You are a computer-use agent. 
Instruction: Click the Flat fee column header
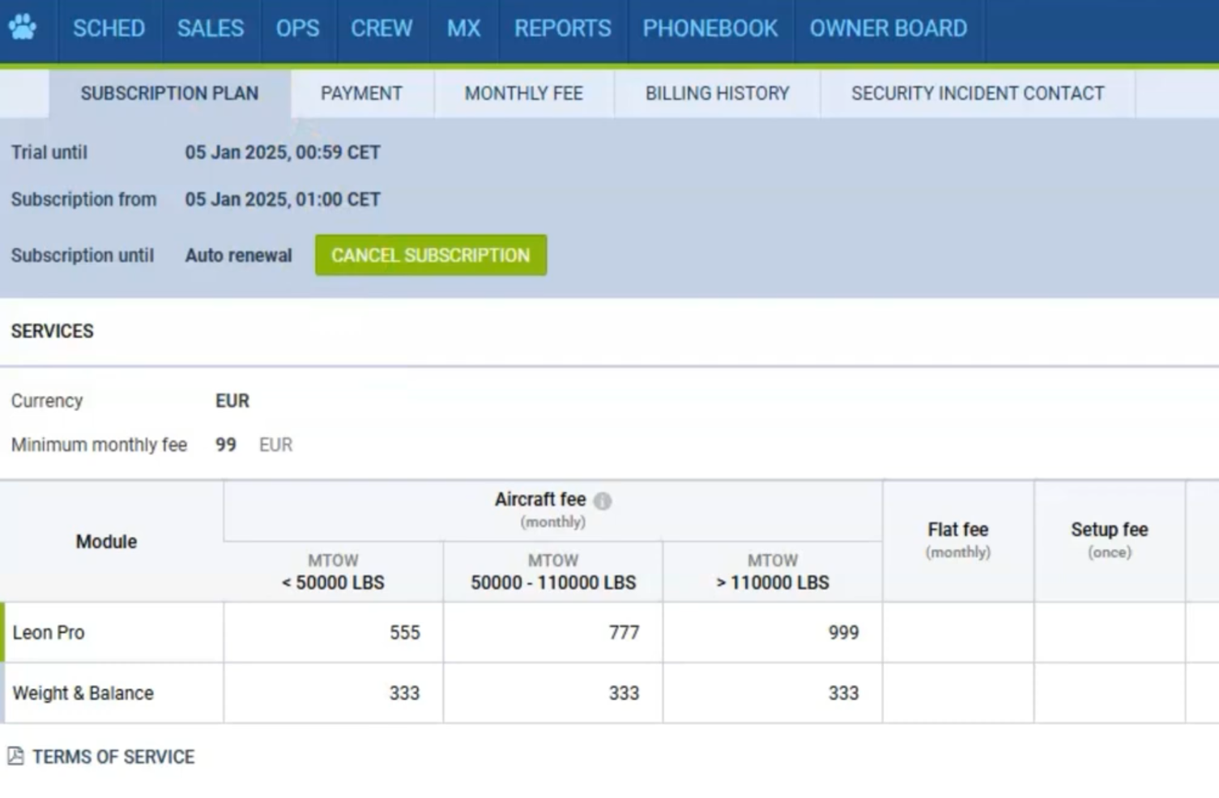pyautogui.click(x=958, y=540)
